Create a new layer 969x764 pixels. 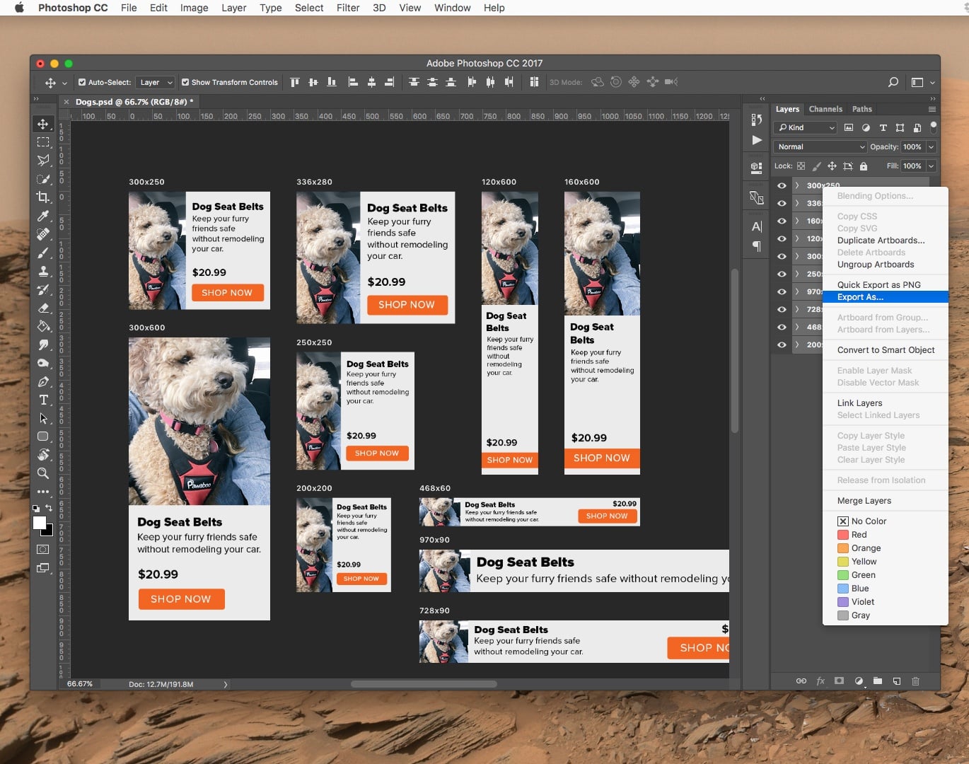(896, 681)
